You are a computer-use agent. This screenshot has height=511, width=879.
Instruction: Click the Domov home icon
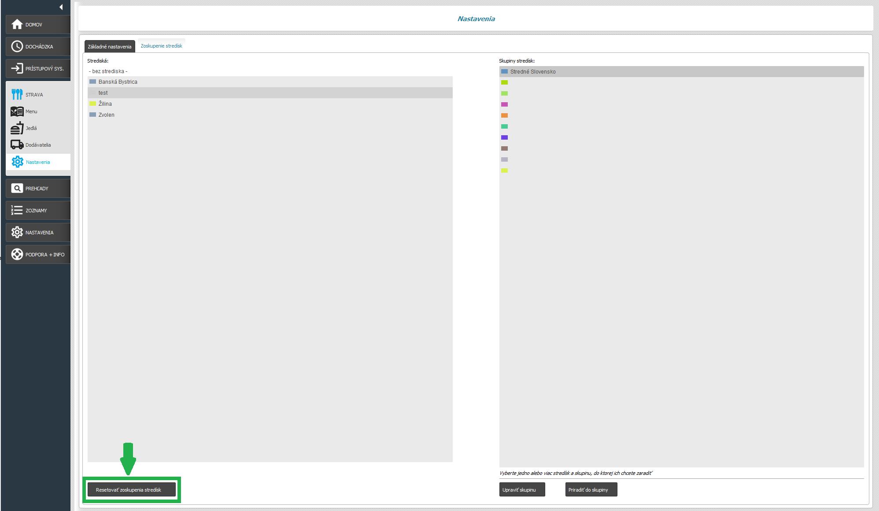pyautogui.click(x=17, y=24)
